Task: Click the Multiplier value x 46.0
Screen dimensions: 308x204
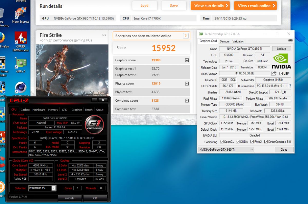Action: [x=41, y=170]
